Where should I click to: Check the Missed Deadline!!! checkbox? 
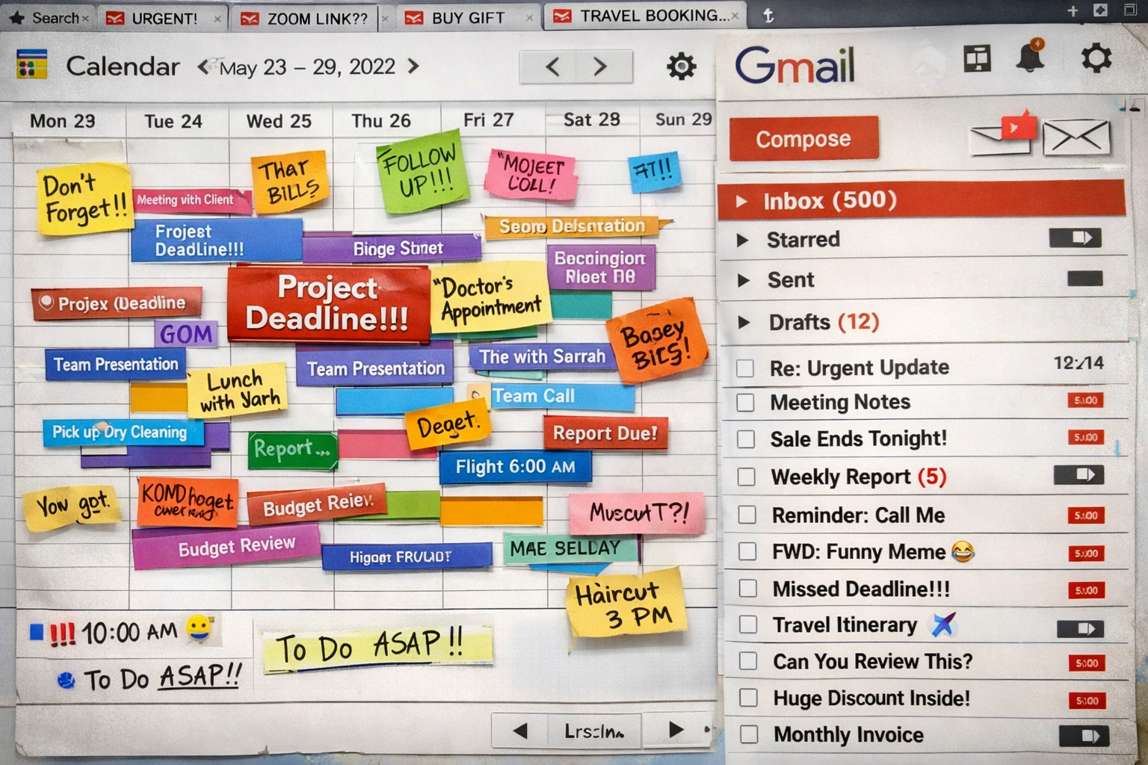click(x=748, y=589)
